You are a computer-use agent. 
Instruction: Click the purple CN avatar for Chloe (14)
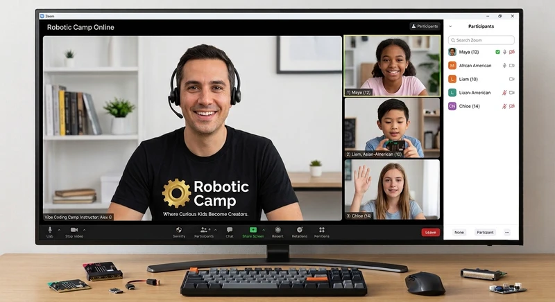[x=452, y=106]
